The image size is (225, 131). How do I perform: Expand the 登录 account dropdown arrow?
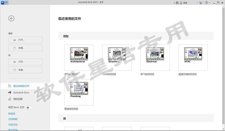point(197,3)
